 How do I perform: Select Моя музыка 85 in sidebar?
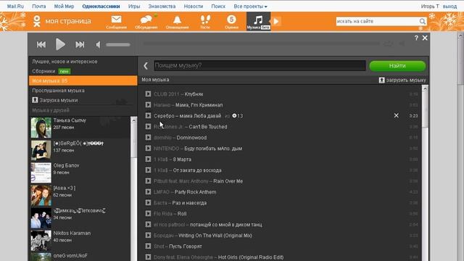coord(83,80)
